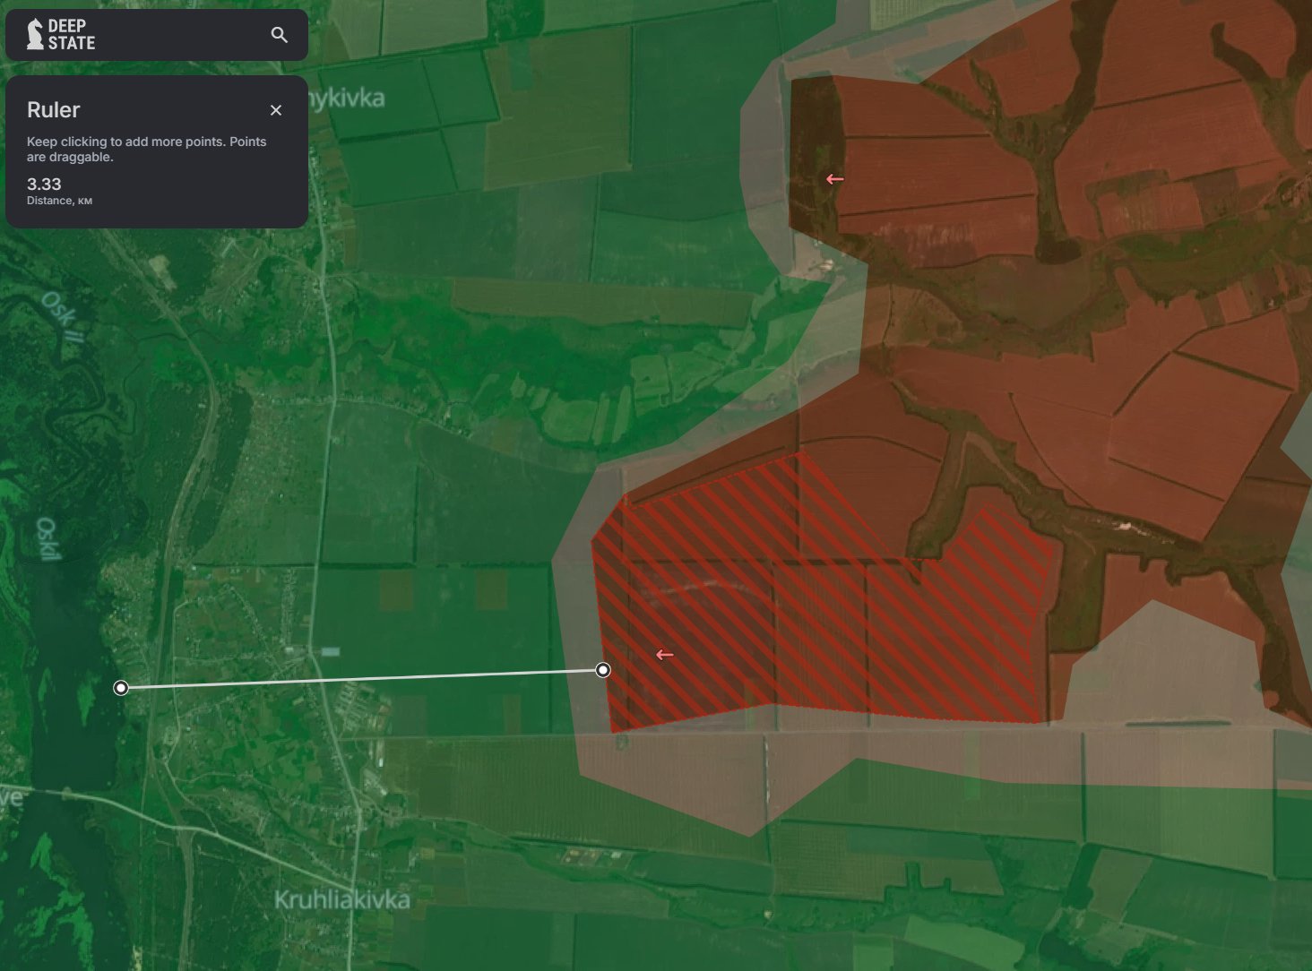Select the ruler start point near Oskil river
This screenshot has width=1312, height=971.
(x=121, y=688)
